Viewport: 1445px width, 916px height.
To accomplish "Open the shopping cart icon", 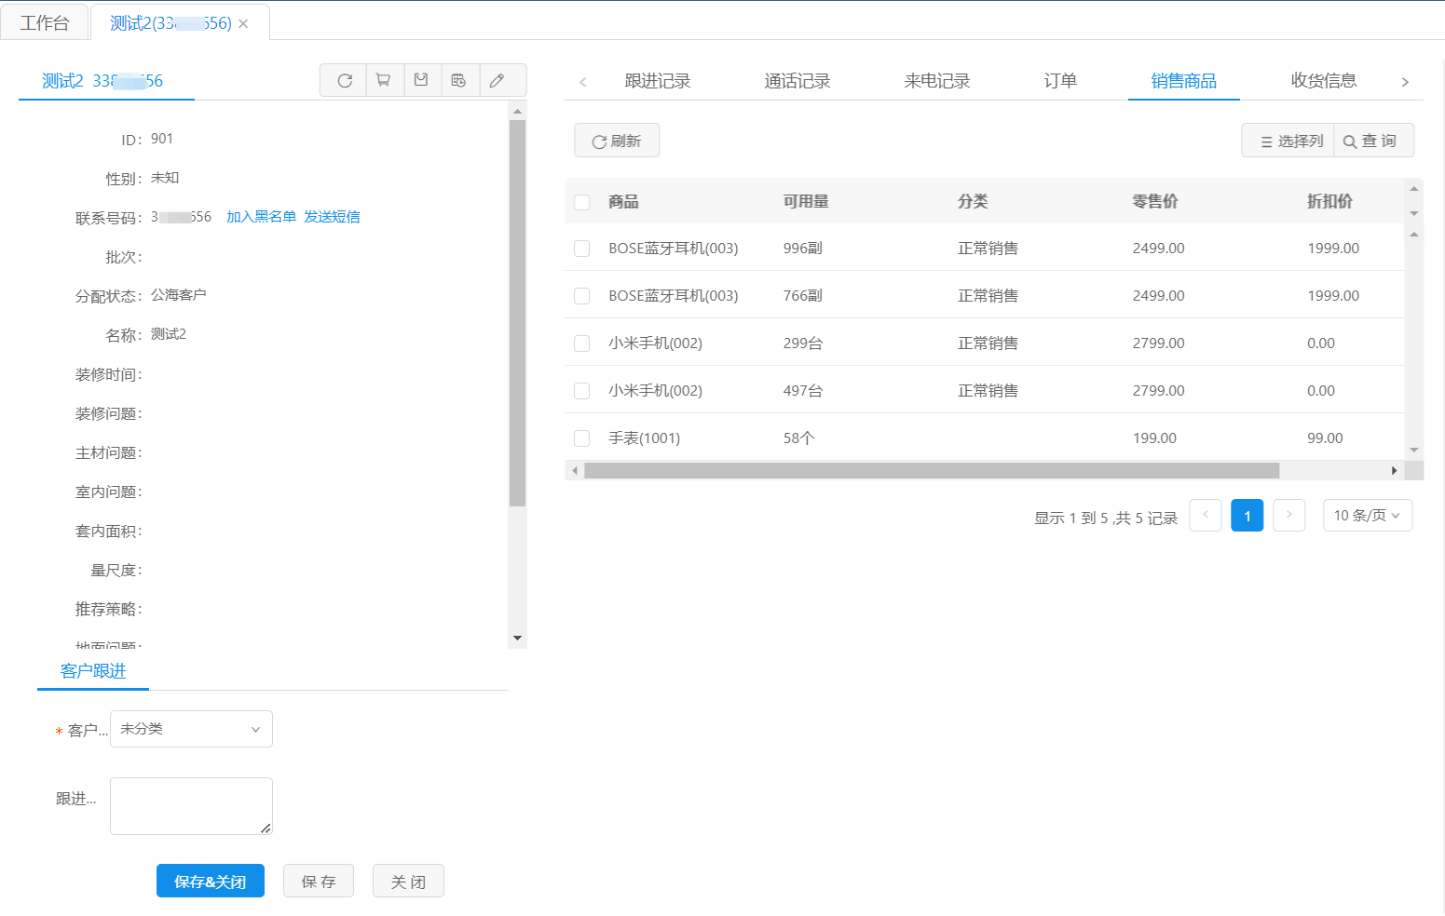I will pos(383,81).
